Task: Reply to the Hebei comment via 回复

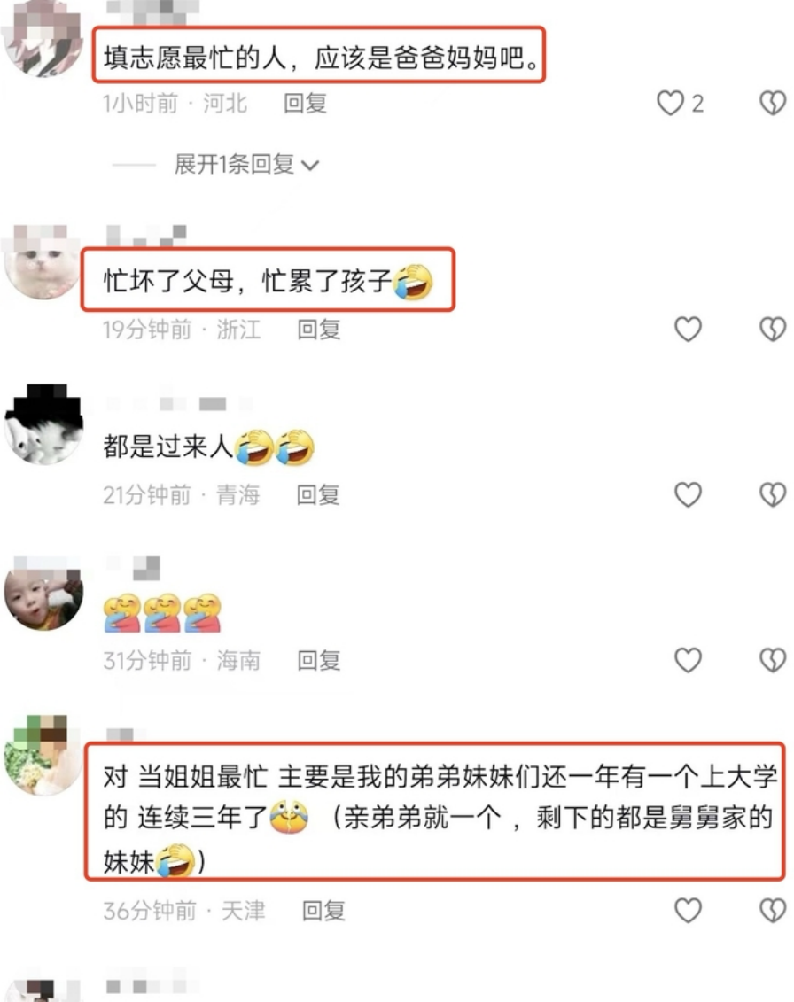Action: point(306,104)
